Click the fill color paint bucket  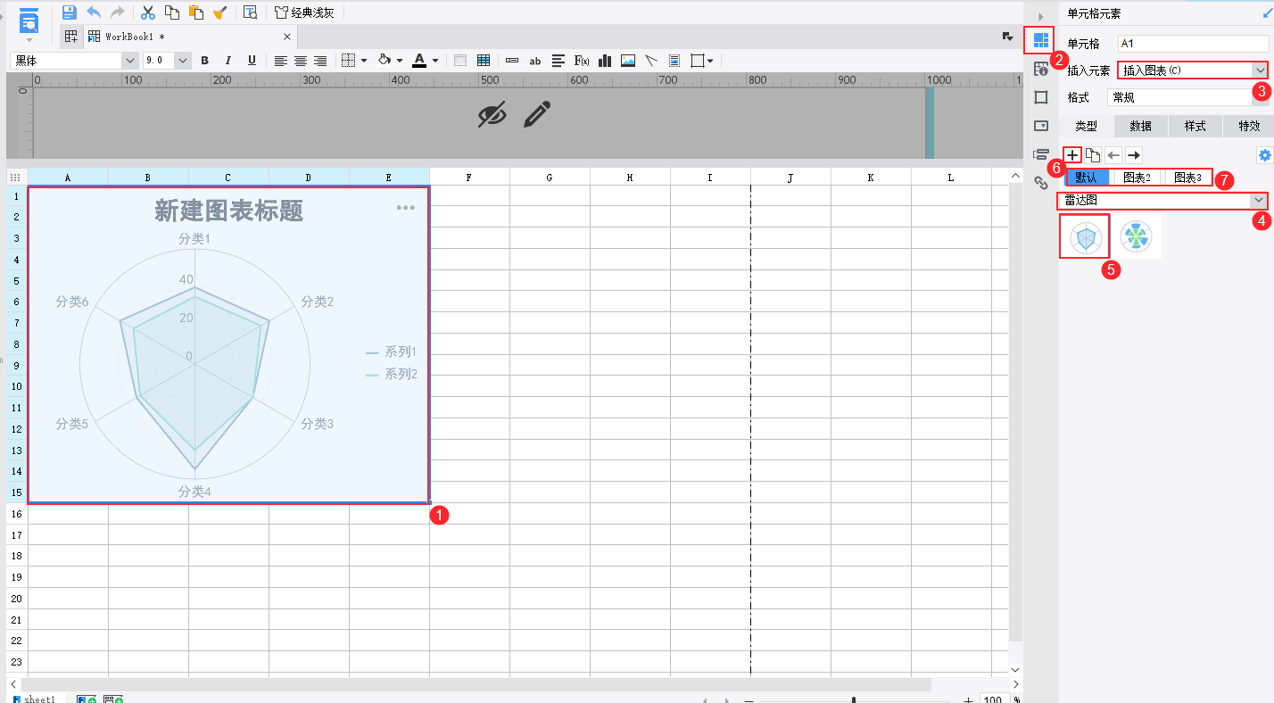[x=385, y=61]
